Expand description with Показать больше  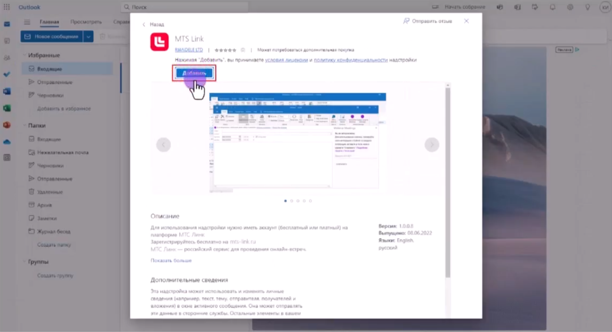click(171, 260)
